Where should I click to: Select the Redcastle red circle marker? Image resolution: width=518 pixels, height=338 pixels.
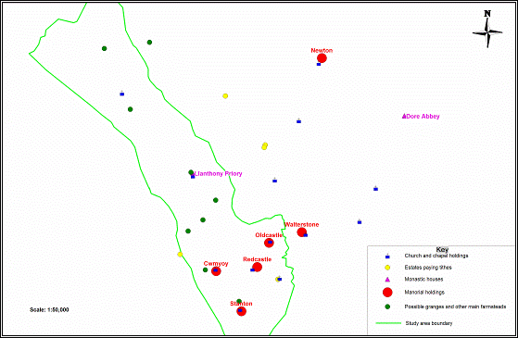click(x=258, y=267)
